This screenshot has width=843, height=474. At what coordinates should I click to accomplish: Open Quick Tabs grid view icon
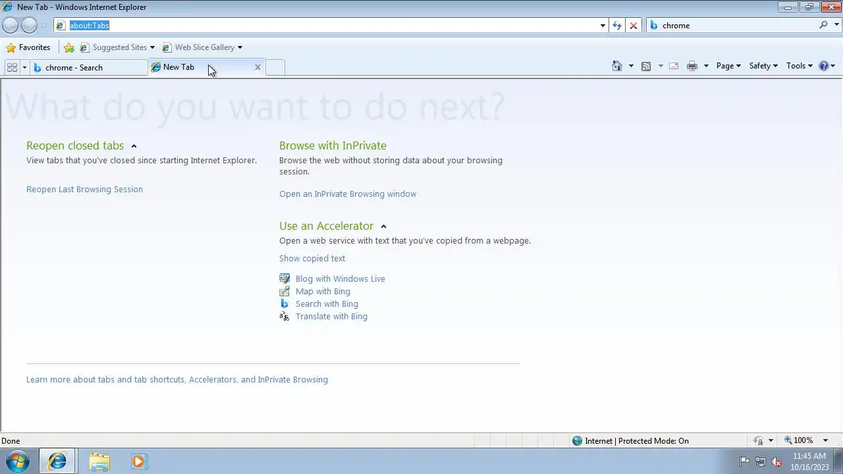pos(12,67)
